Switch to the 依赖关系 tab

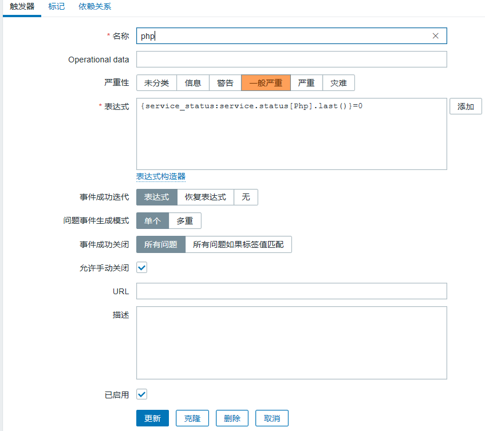click(94, 6)
